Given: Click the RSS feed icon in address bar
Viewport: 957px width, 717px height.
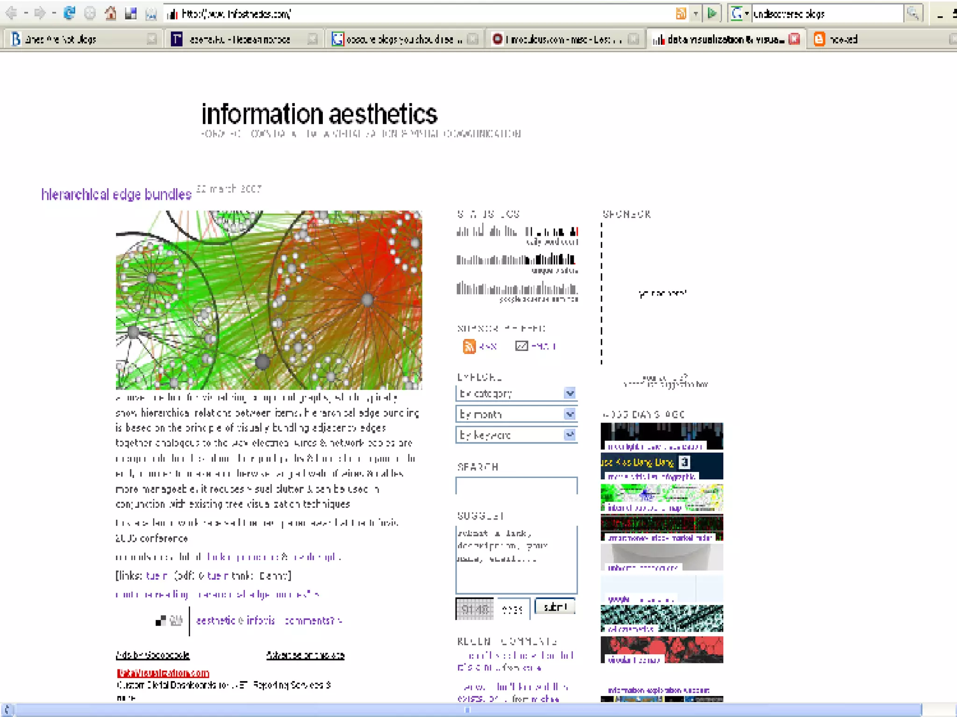Looking at the screenshot, I should click(x=681, y=14).
